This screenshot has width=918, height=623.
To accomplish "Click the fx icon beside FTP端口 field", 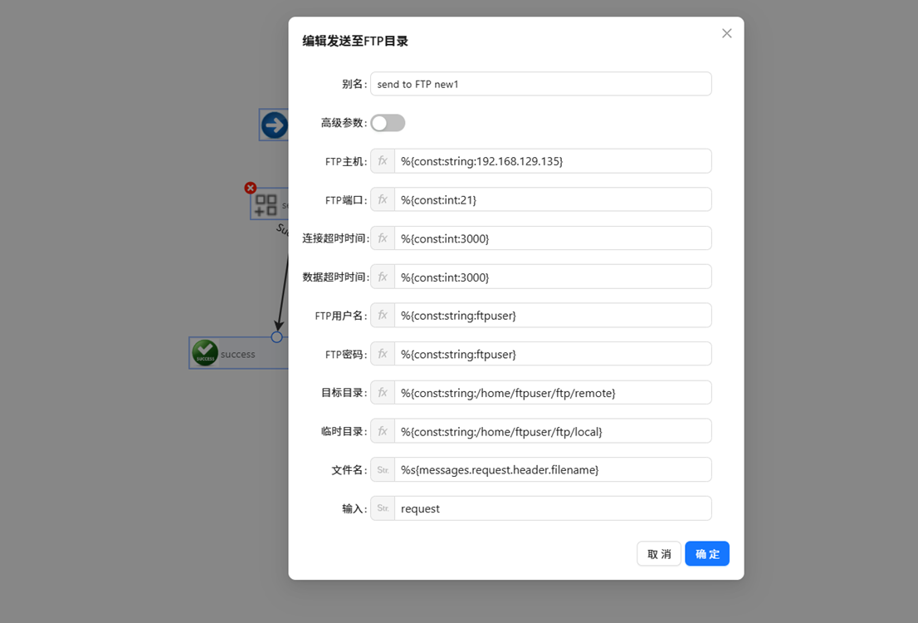I will [x=383, y=199].
